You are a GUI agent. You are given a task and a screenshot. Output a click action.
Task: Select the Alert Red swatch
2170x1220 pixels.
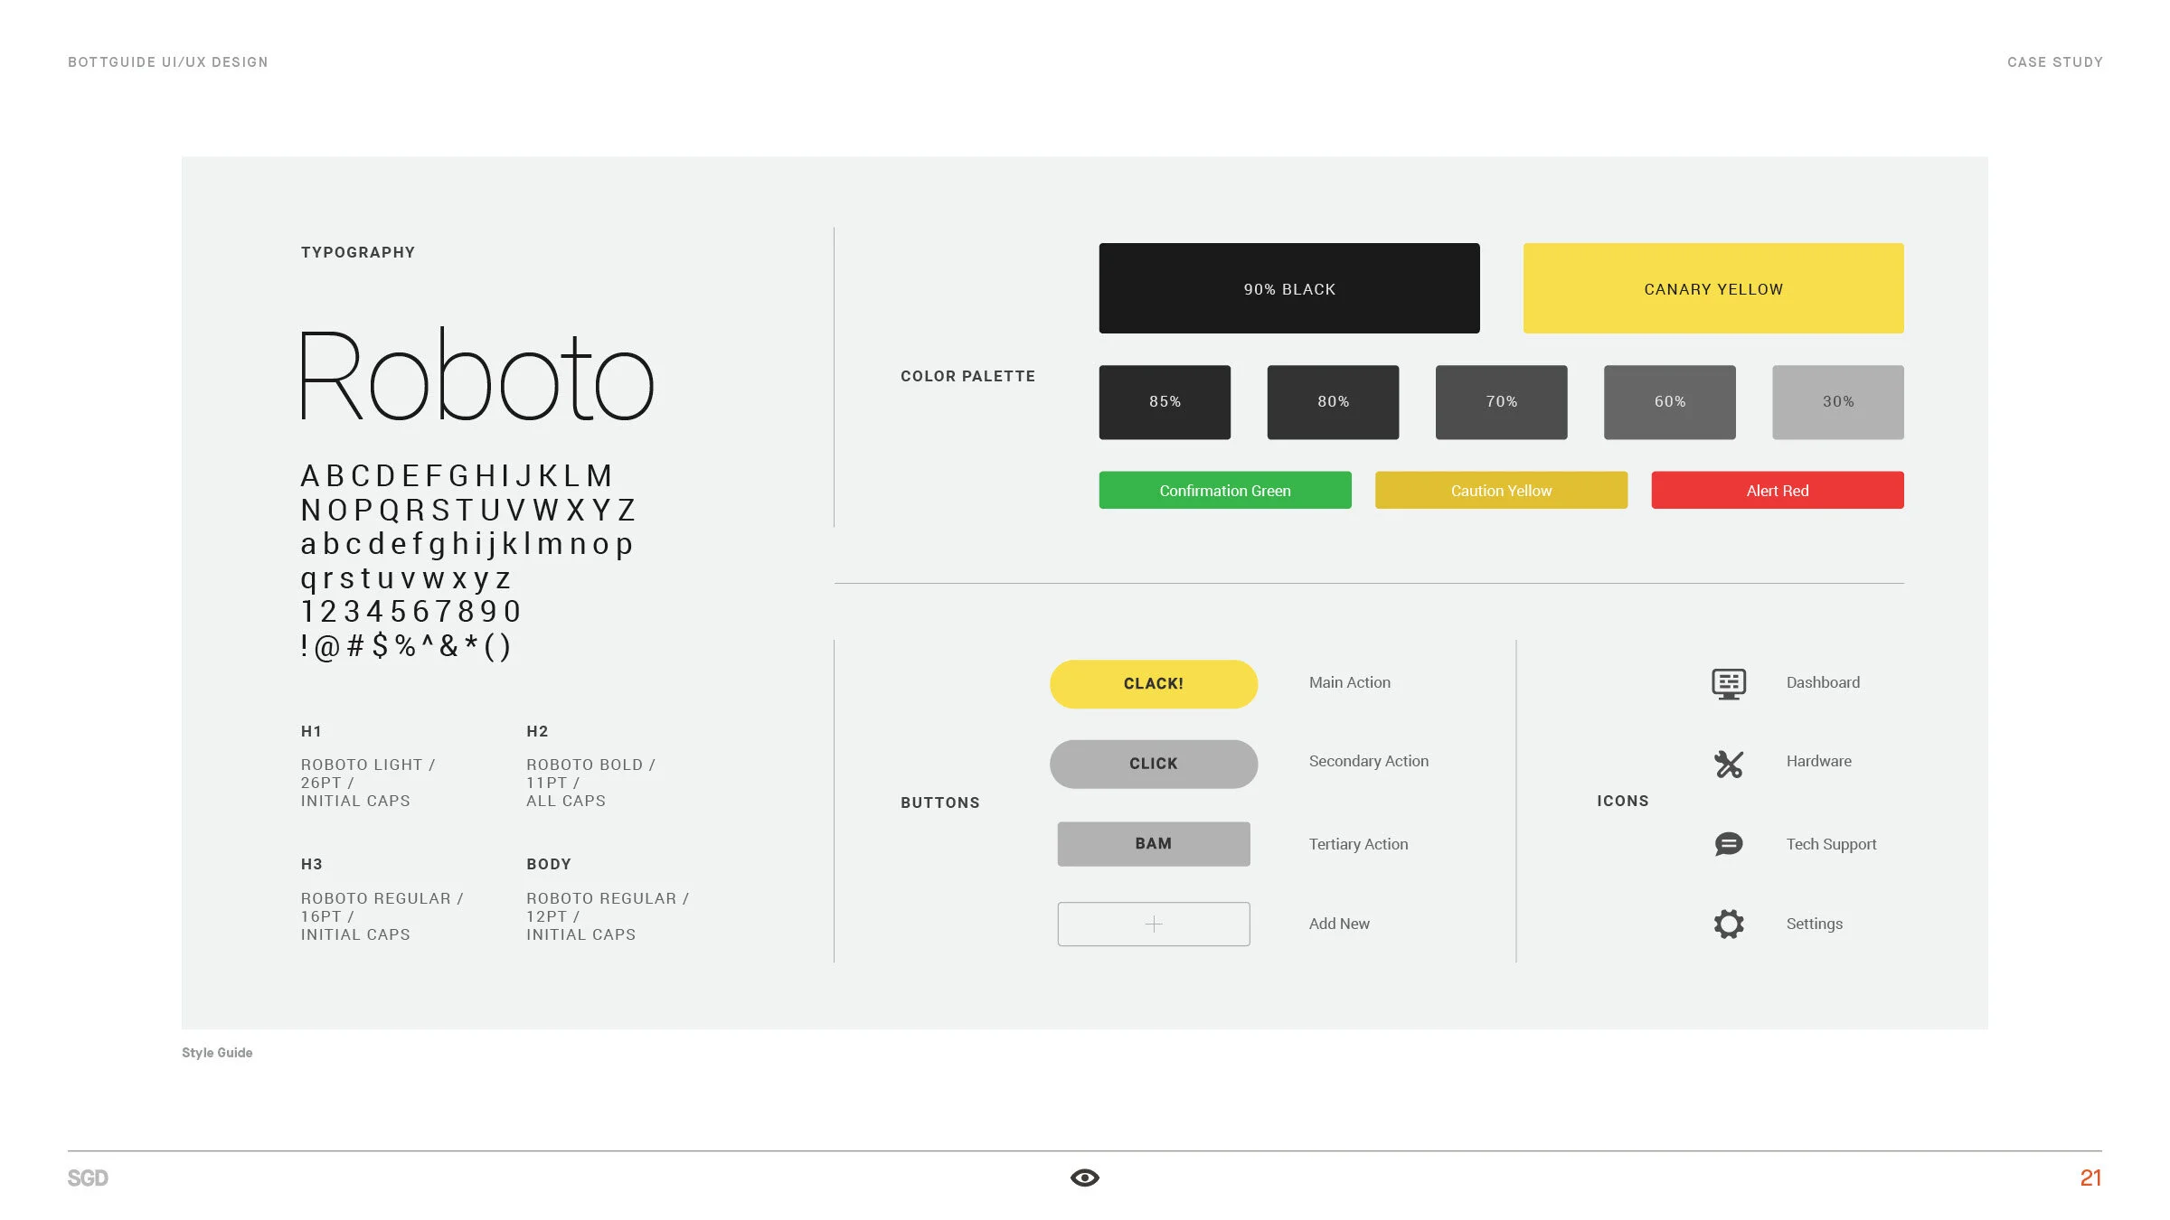[1777, 490]
